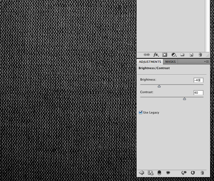Screen dimensions: 214x181
Task: Switch to the Adjustments tab
Action: click(x=150, y=62)
